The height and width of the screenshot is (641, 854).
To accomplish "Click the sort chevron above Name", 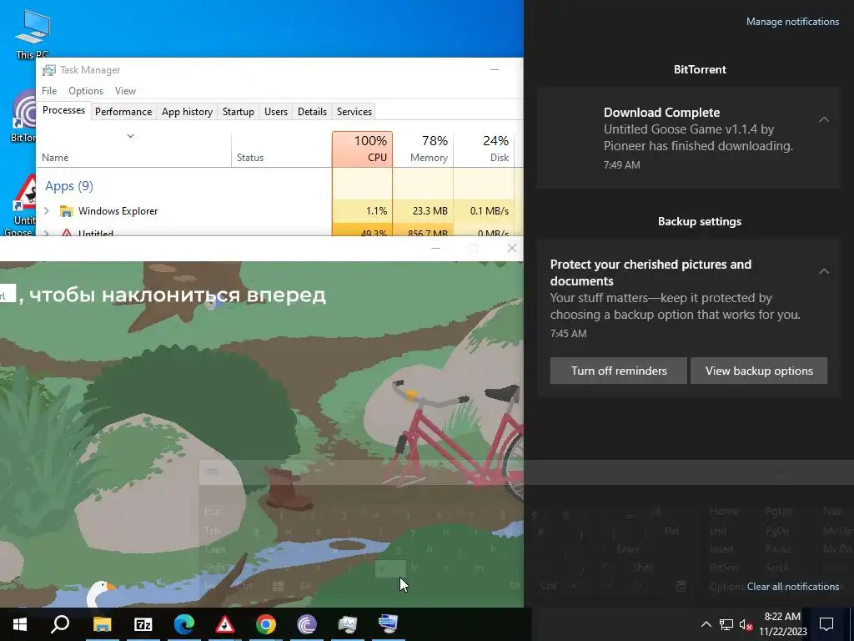I will pos(130,136).
